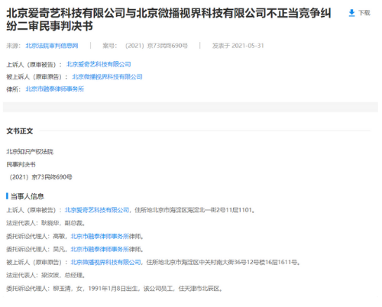The width and height of the screenshot is (382, 307).
Task: Click the 案号 label
Action: point(110,46)
